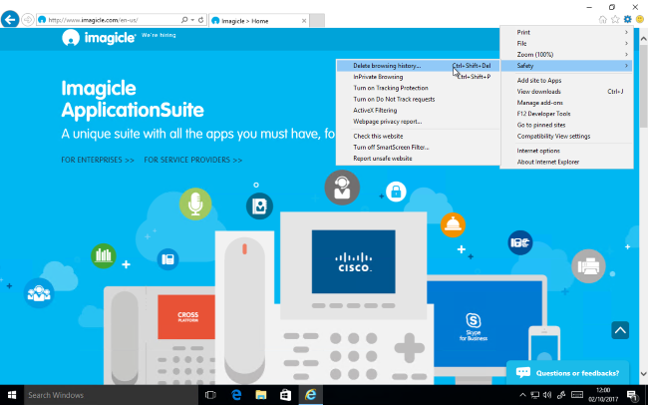Expand the File submenu
The width and height of the screenshot is (648, 405).
click(566, 44)
